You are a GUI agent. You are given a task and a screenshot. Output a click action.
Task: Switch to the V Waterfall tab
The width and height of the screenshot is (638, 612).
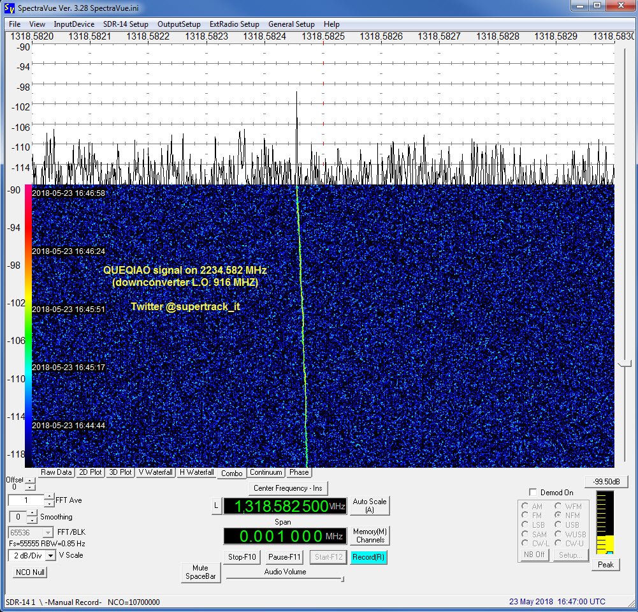tap(155, 473)
